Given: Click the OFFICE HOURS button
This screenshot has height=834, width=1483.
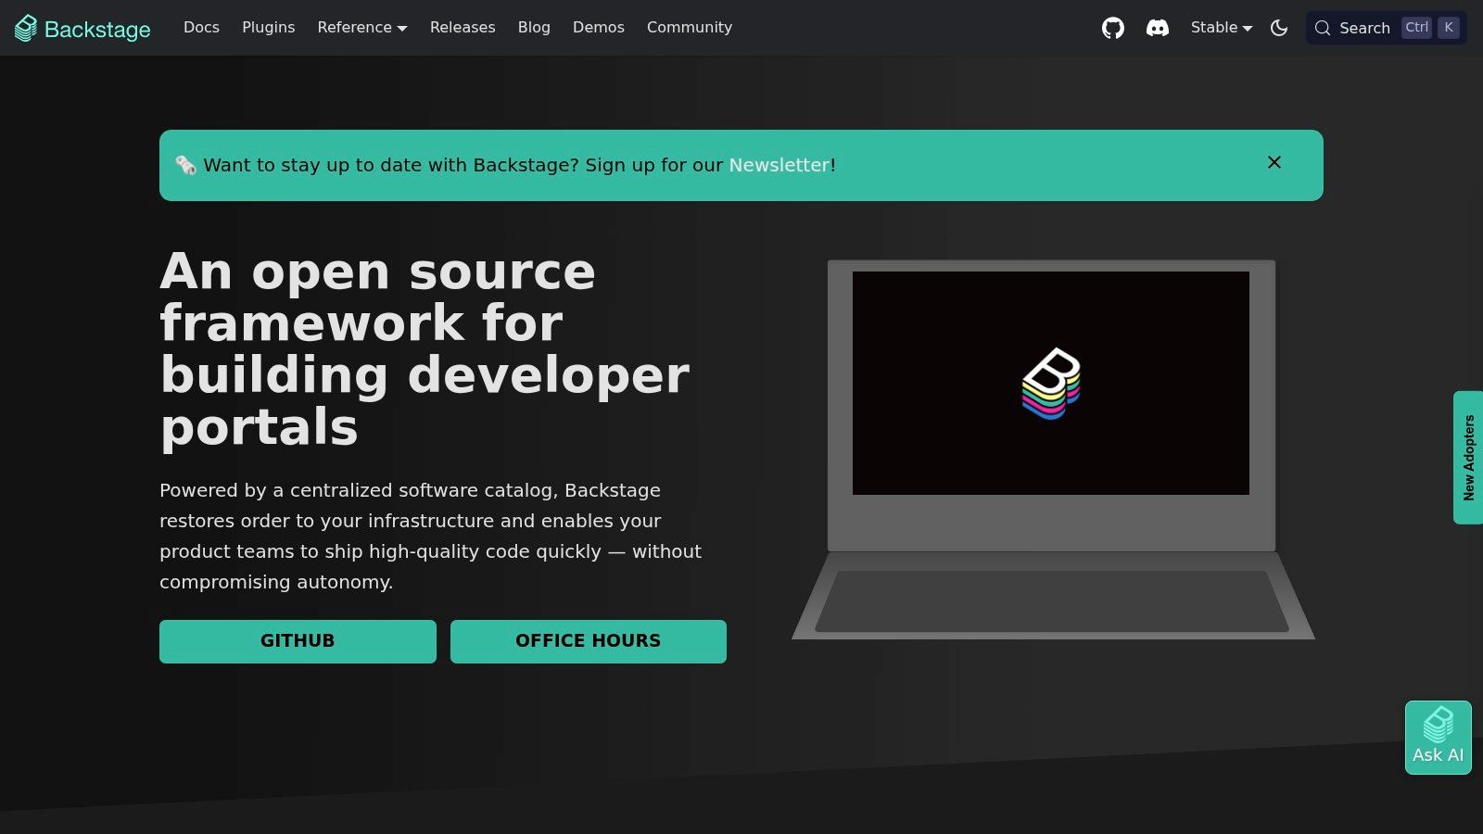Looking at the screenshot, I should coord(589,641).
